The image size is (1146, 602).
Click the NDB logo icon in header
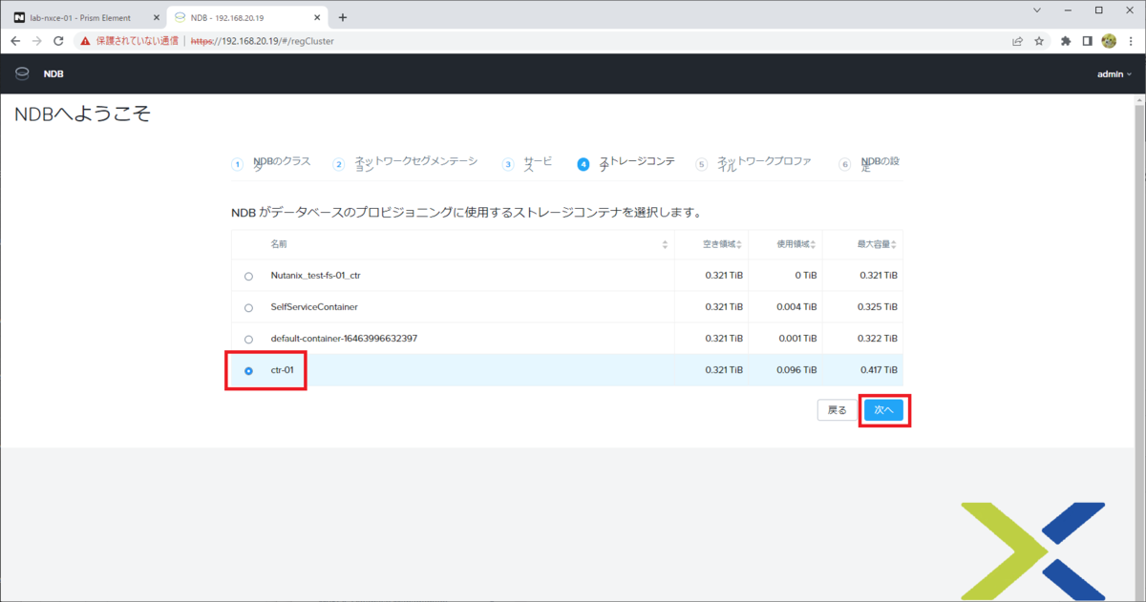pos(22,73)
